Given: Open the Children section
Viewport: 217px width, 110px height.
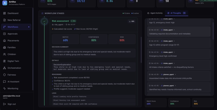Looking at the screenshot, I should 16,54.
